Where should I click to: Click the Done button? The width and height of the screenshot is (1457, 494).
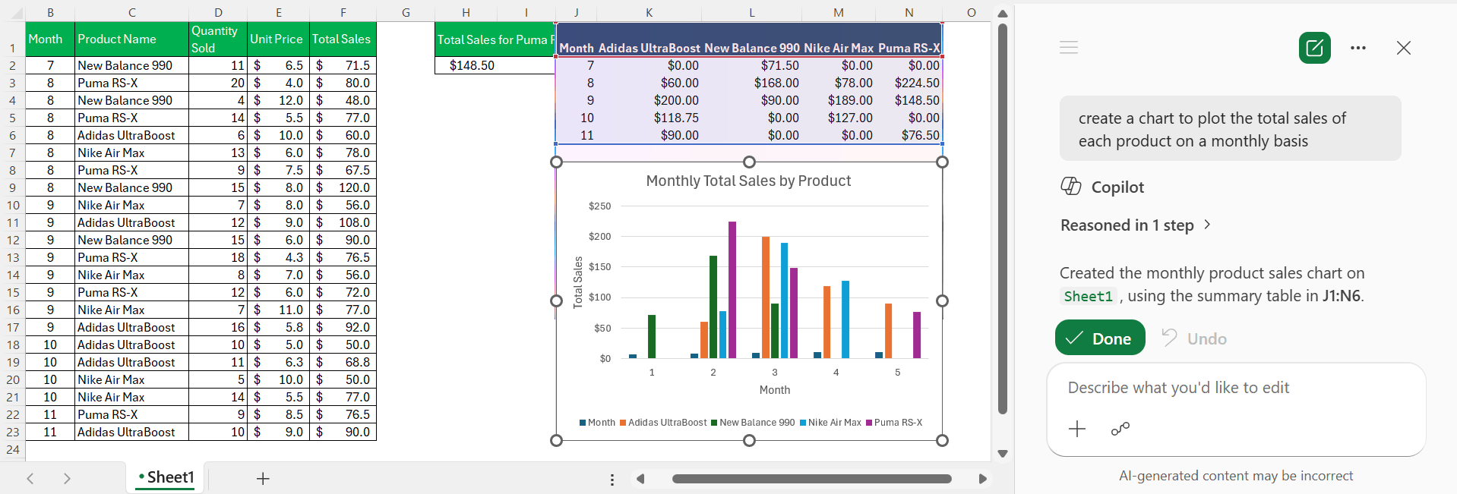[1100, 338]
